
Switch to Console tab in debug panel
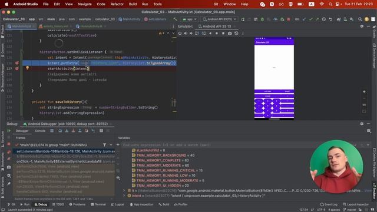pos(40,131)
